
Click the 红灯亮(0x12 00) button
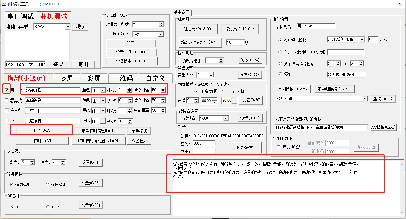199,29
